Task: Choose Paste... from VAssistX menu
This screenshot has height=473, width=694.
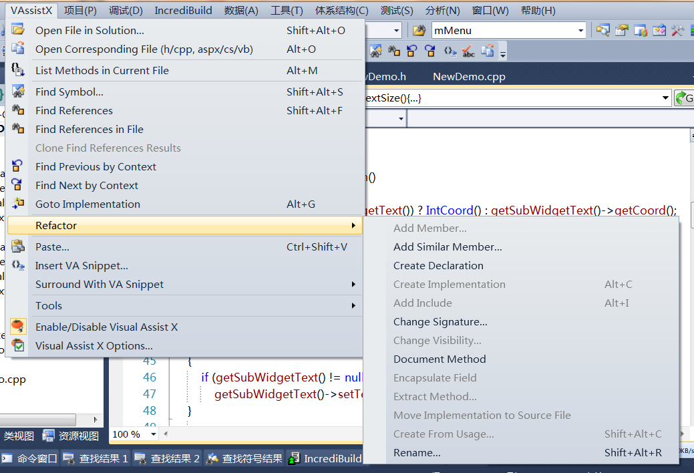Action: point(52,247)
